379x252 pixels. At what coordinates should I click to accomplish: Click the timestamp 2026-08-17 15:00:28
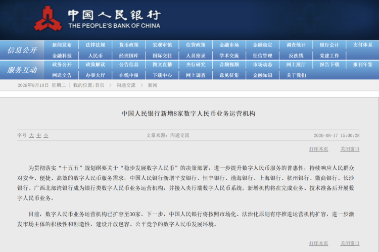tap(337, 135)
